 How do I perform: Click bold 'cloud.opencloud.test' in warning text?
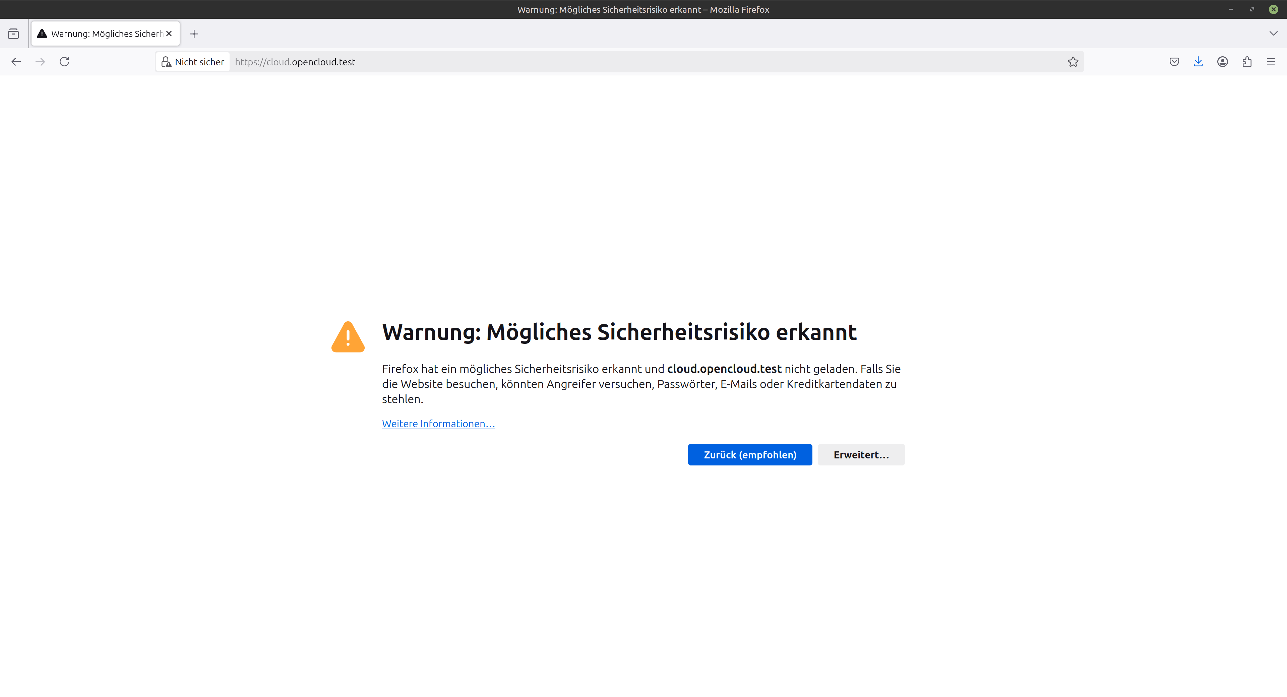724,369
